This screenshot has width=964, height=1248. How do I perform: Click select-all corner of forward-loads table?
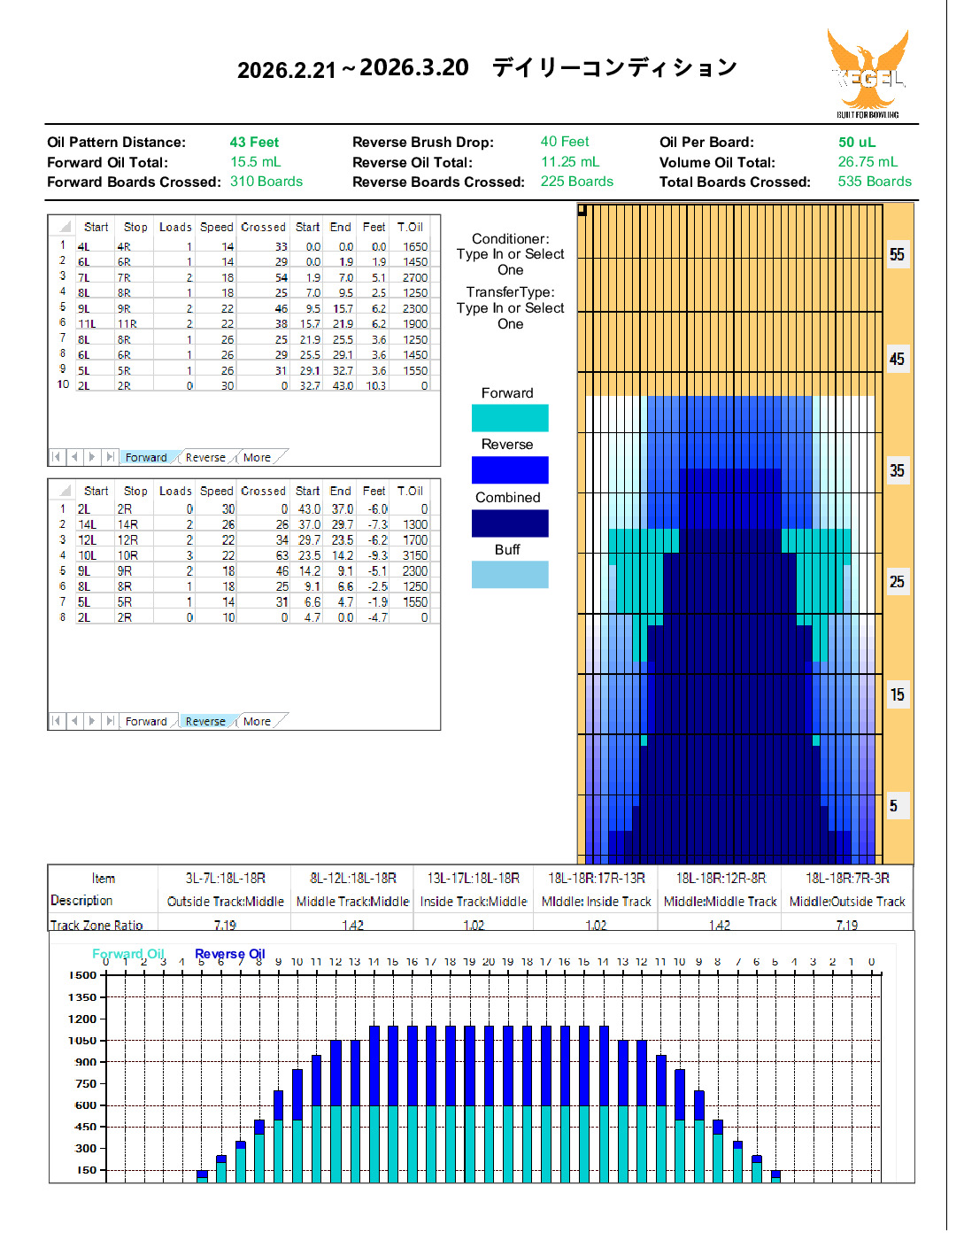63,227
